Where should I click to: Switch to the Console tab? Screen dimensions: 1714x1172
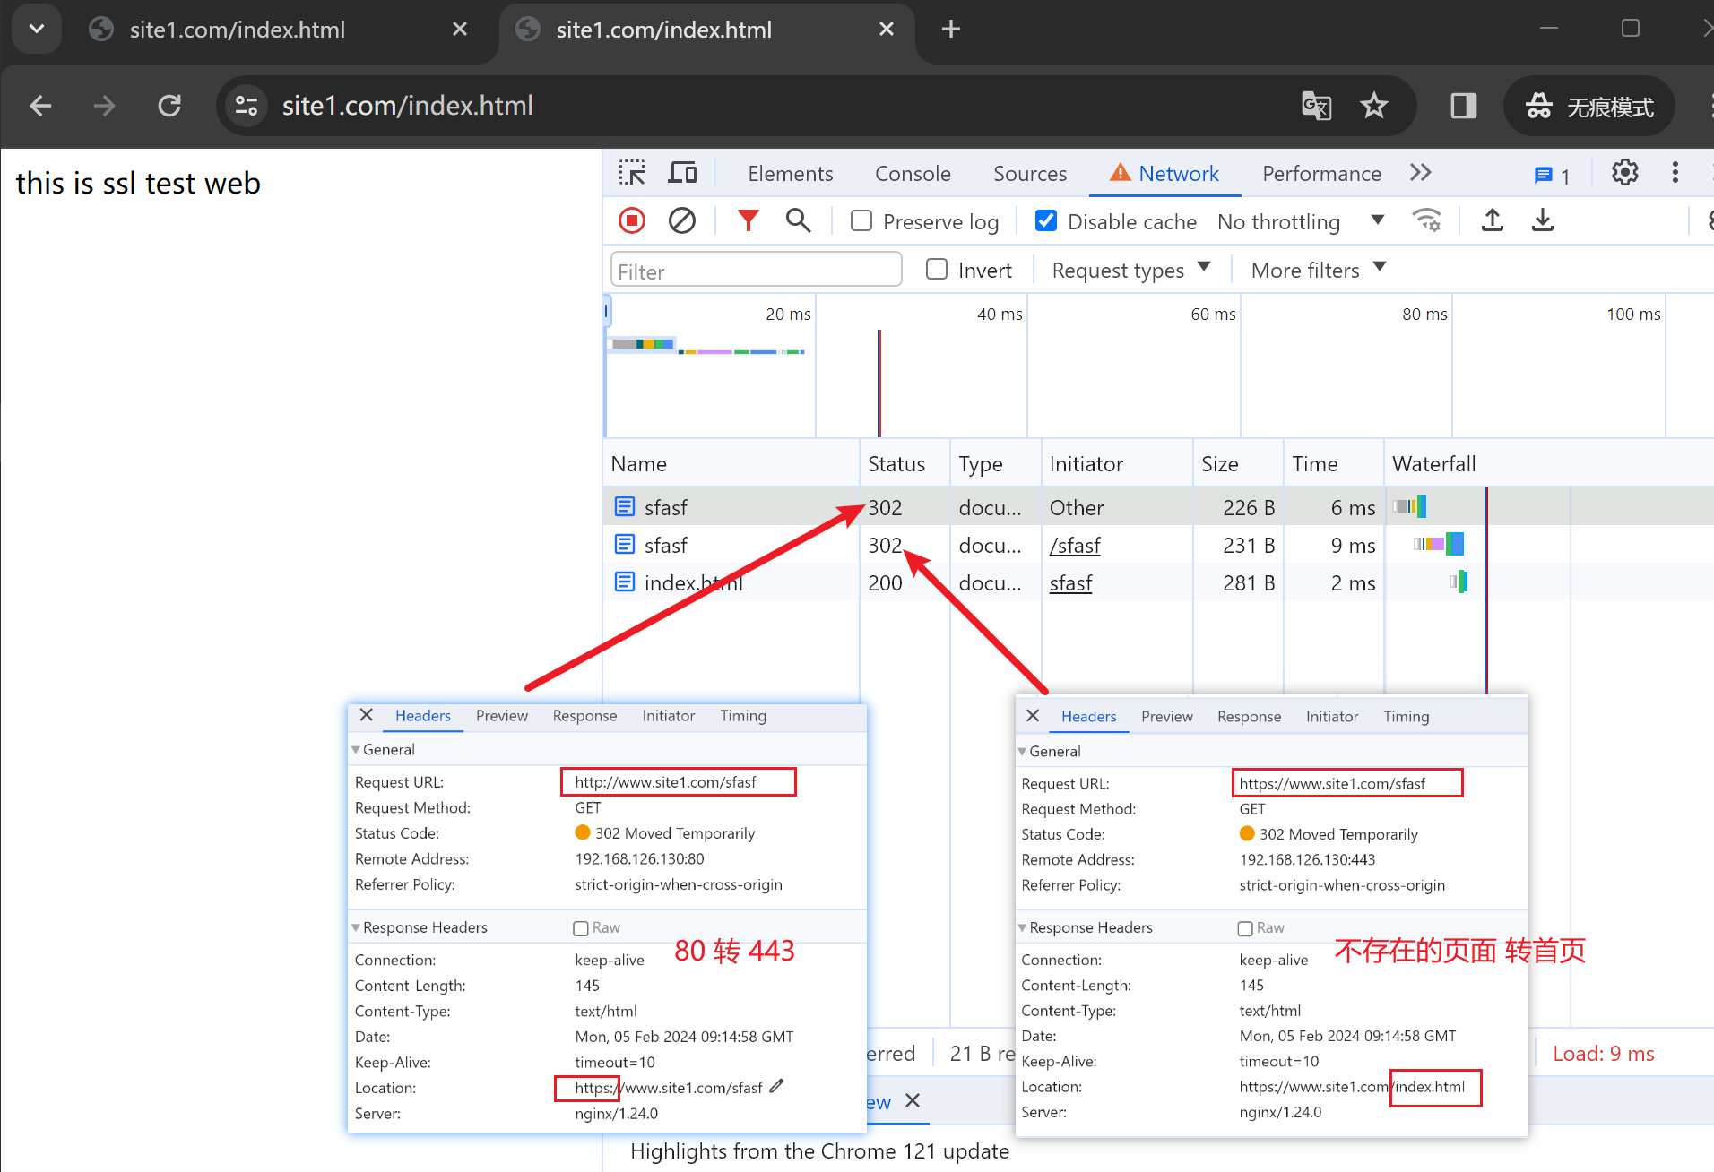click(x=913, y=174)
